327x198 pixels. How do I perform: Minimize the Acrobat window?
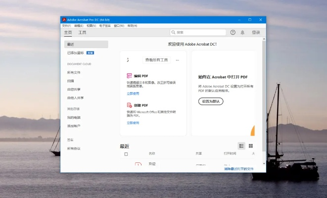point(239,20)
